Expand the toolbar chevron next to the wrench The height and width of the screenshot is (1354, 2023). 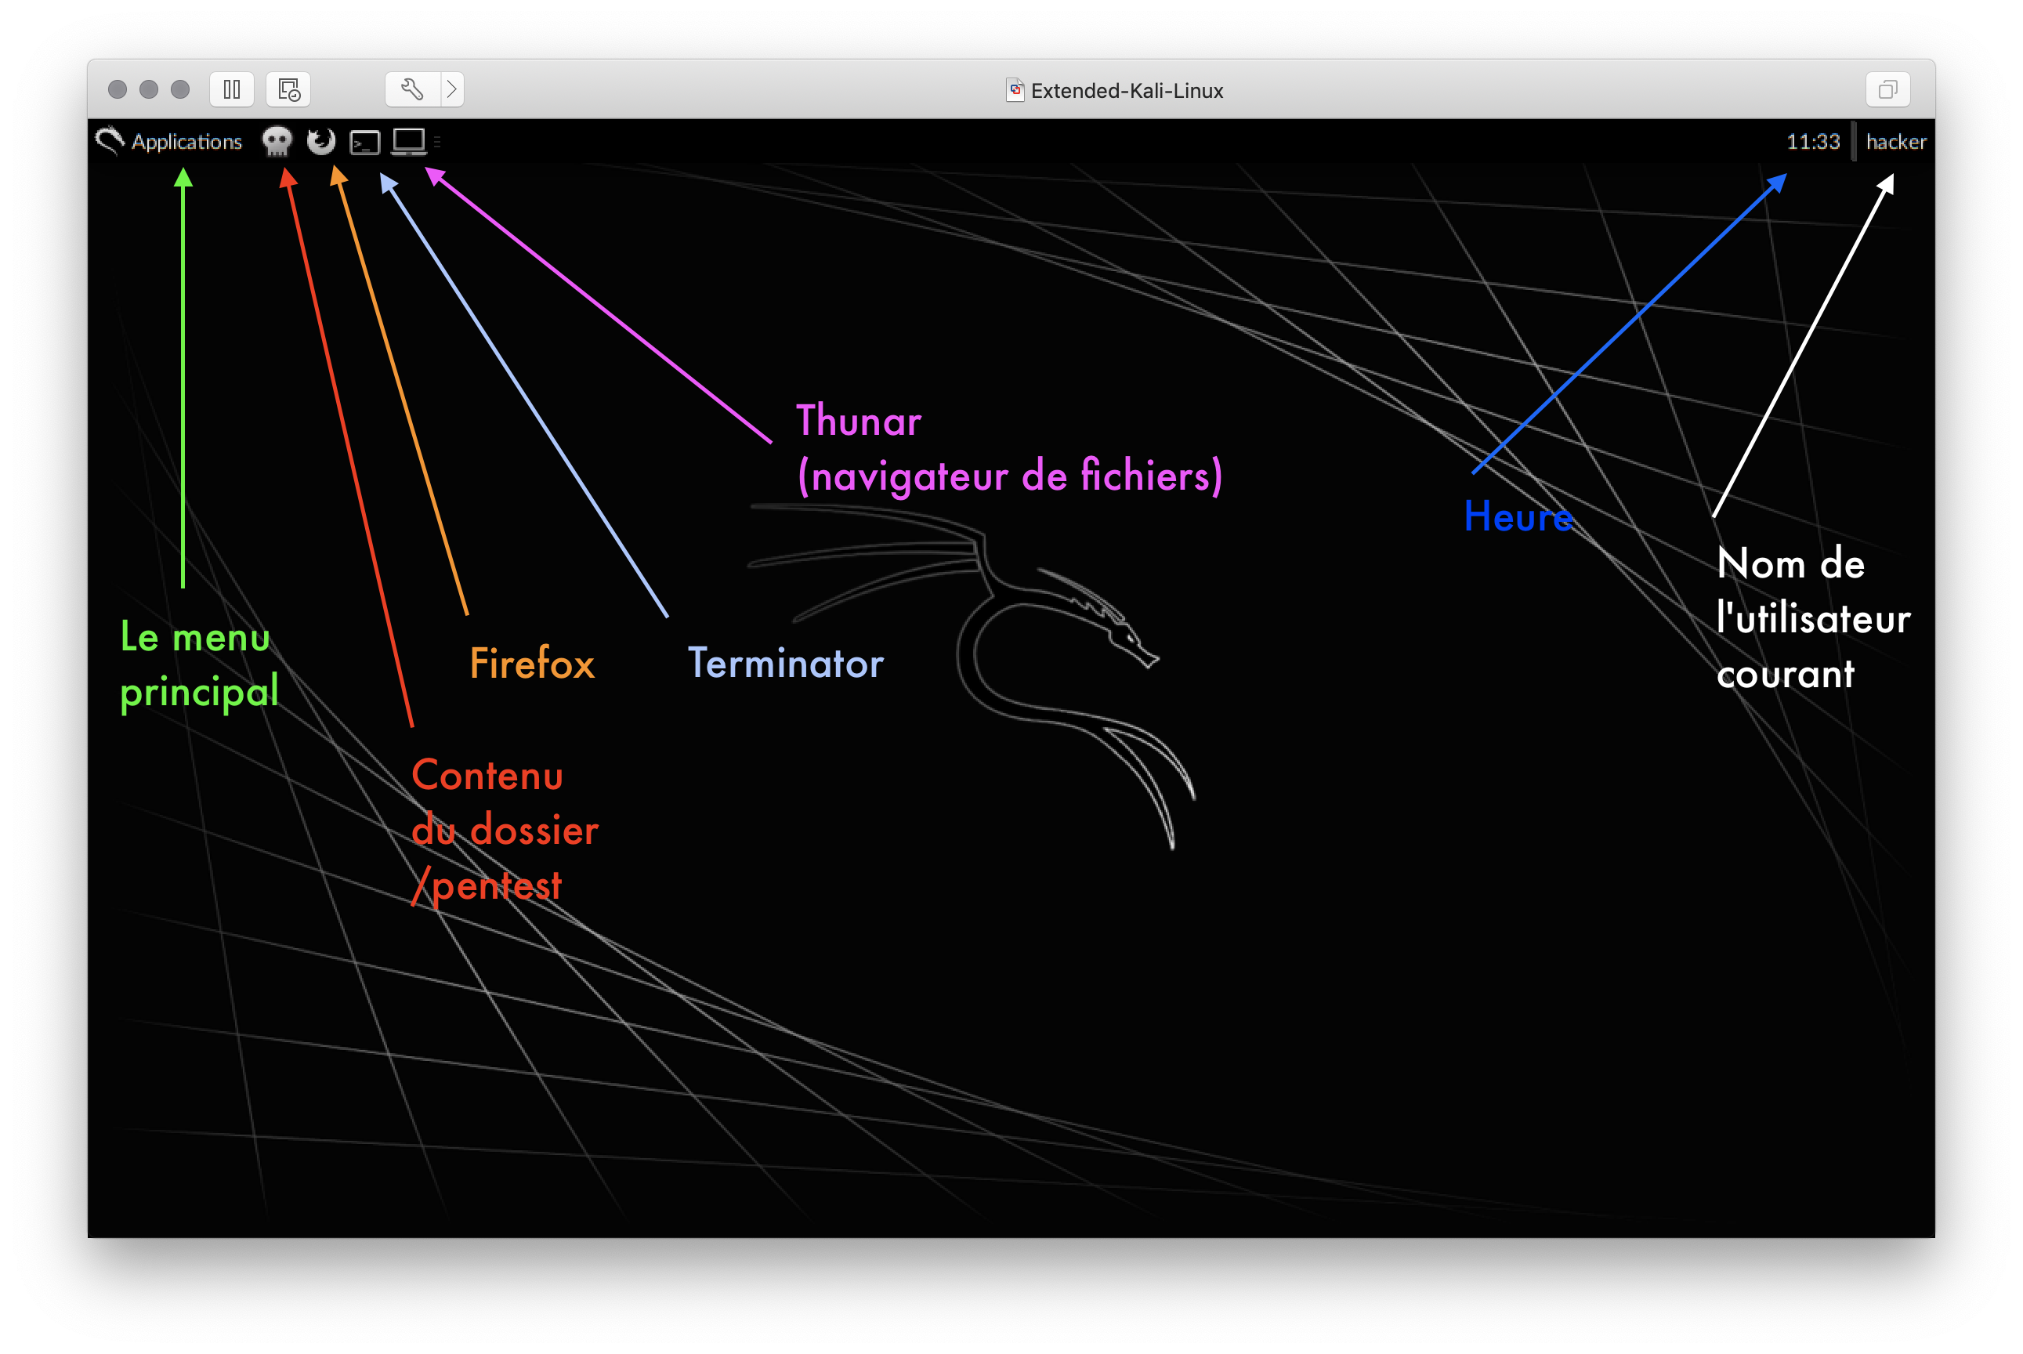(x=451, y=89)
